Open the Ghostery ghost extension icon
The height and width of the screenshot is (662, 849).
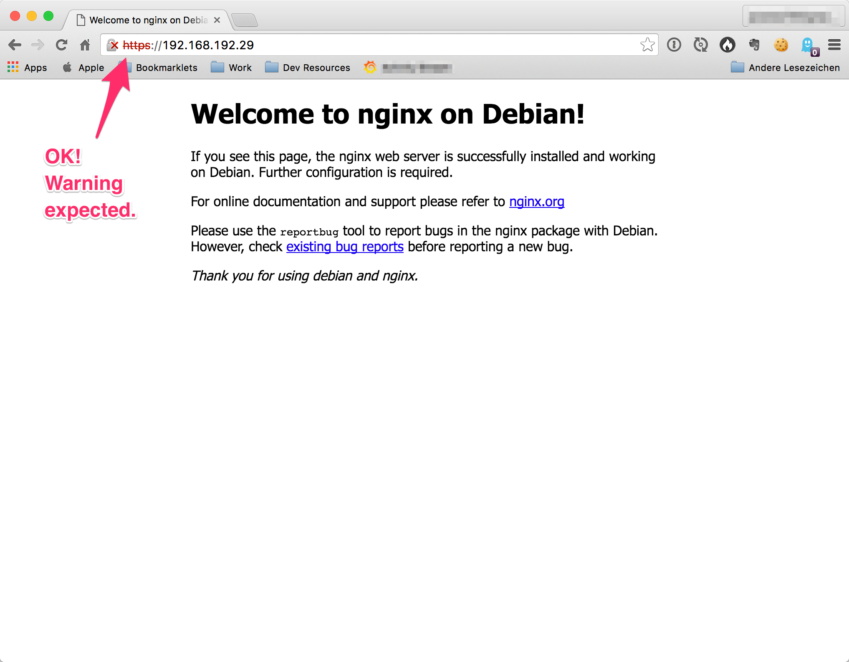(808, 45)
